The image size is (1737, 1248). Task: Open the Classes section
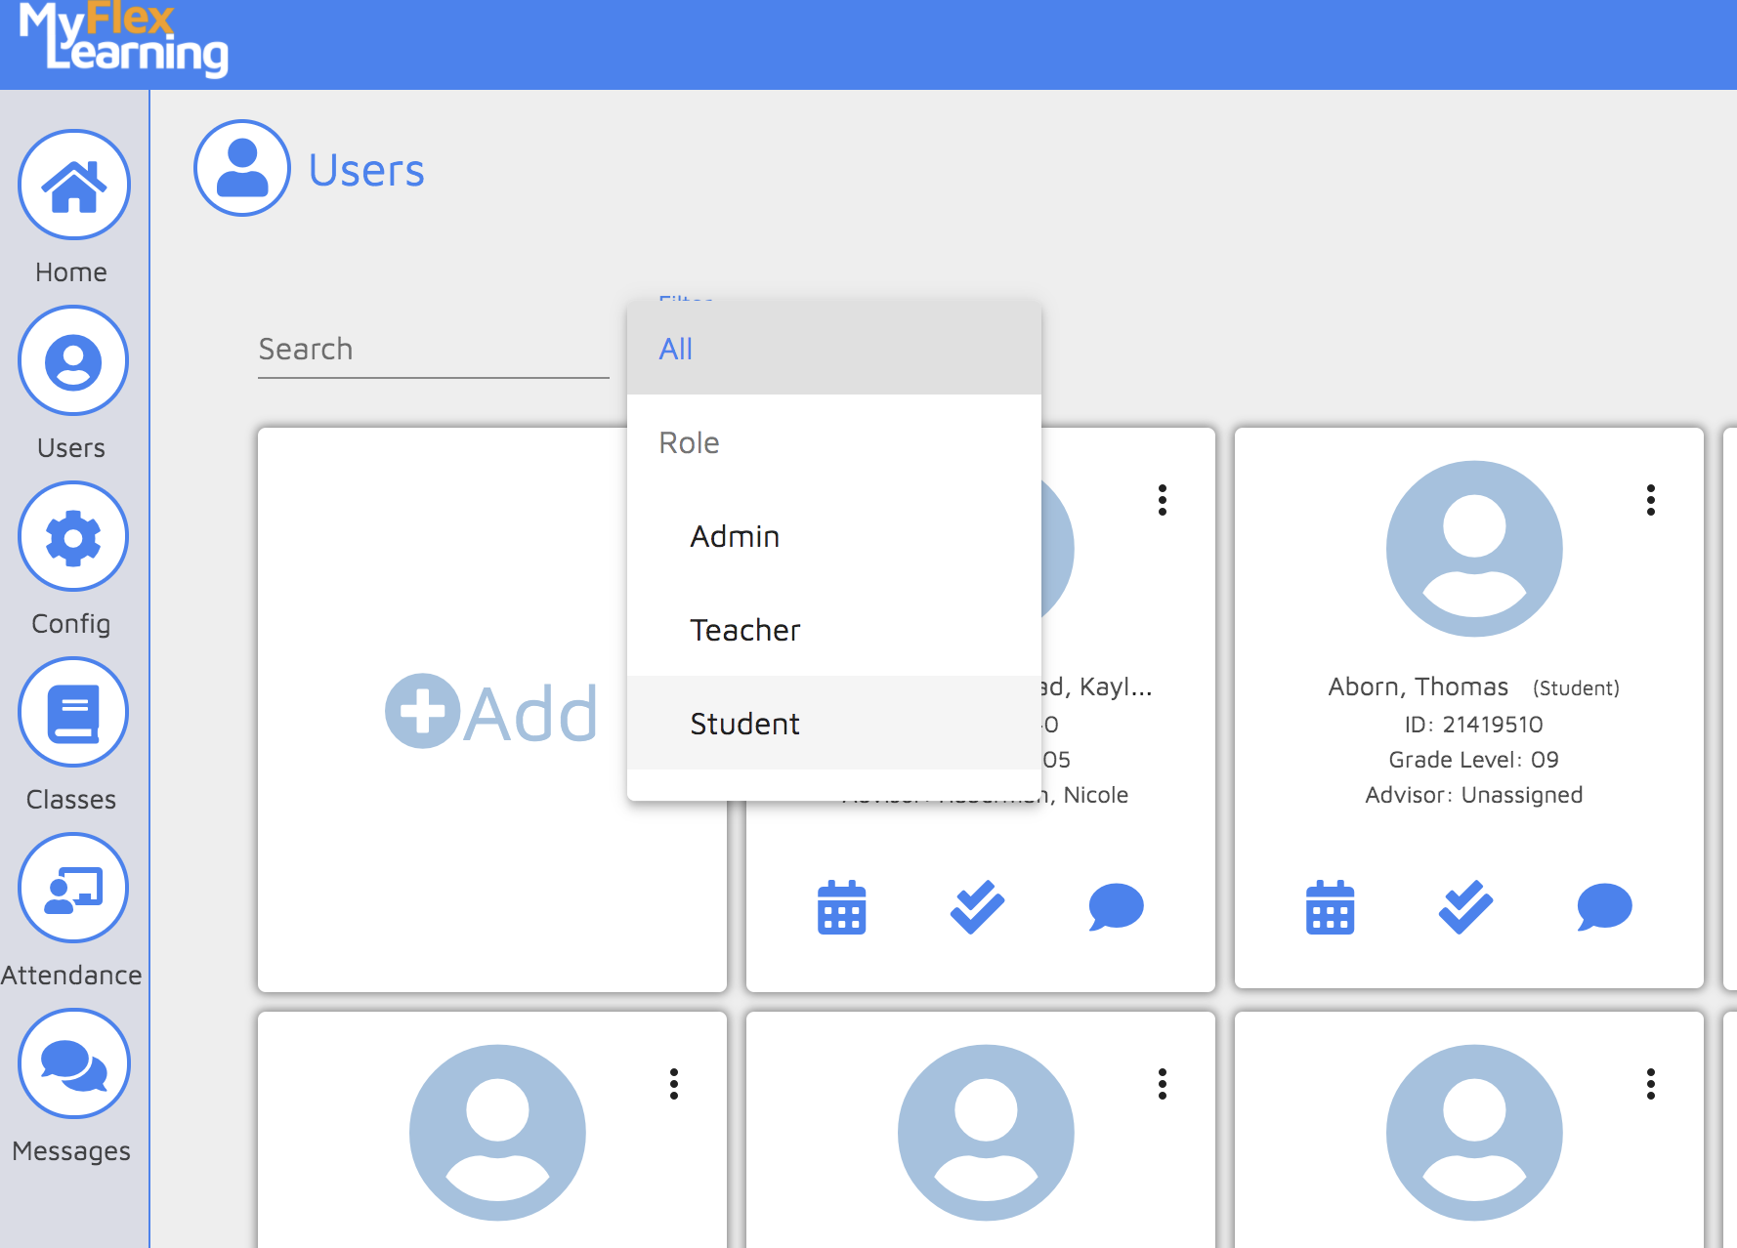click(x=72, y=713)
